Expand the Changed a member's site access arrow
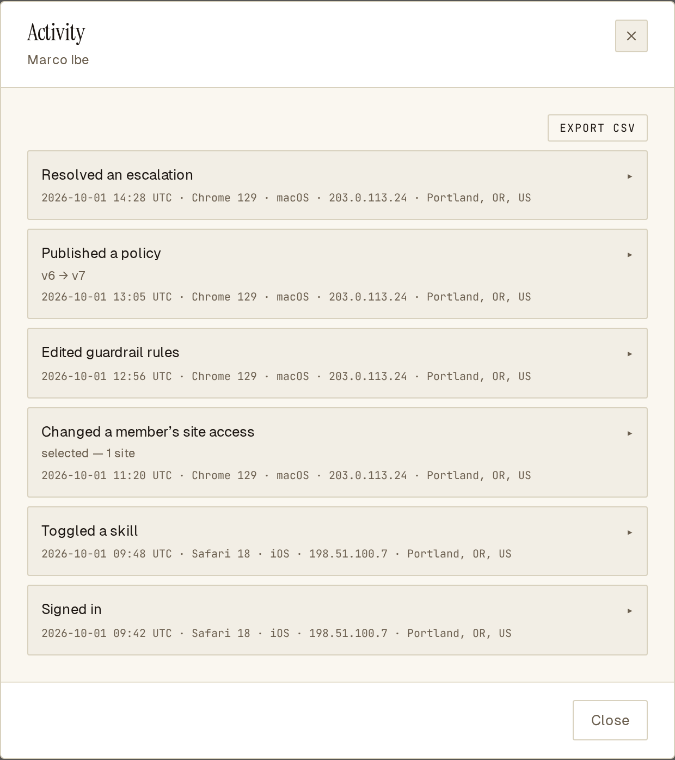This screenshot has width=675, height=760. [630, 433]
